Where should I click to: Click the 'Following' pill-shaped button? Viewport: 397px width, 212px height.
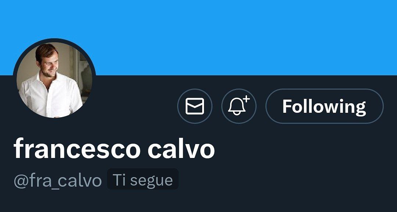(324, 106)
